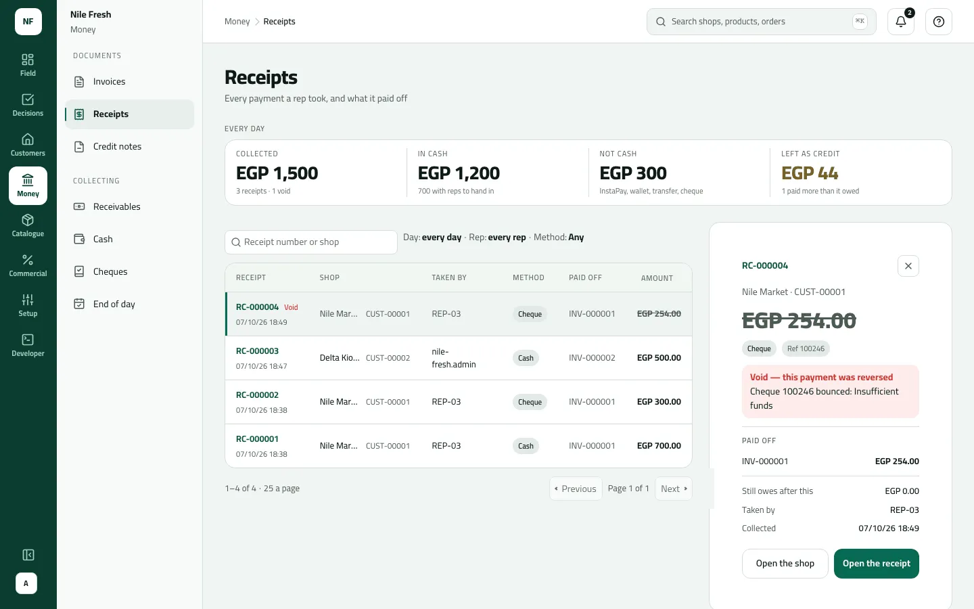
Task: Click the Receipt number or shop field
Action: [x=310, y=242]
